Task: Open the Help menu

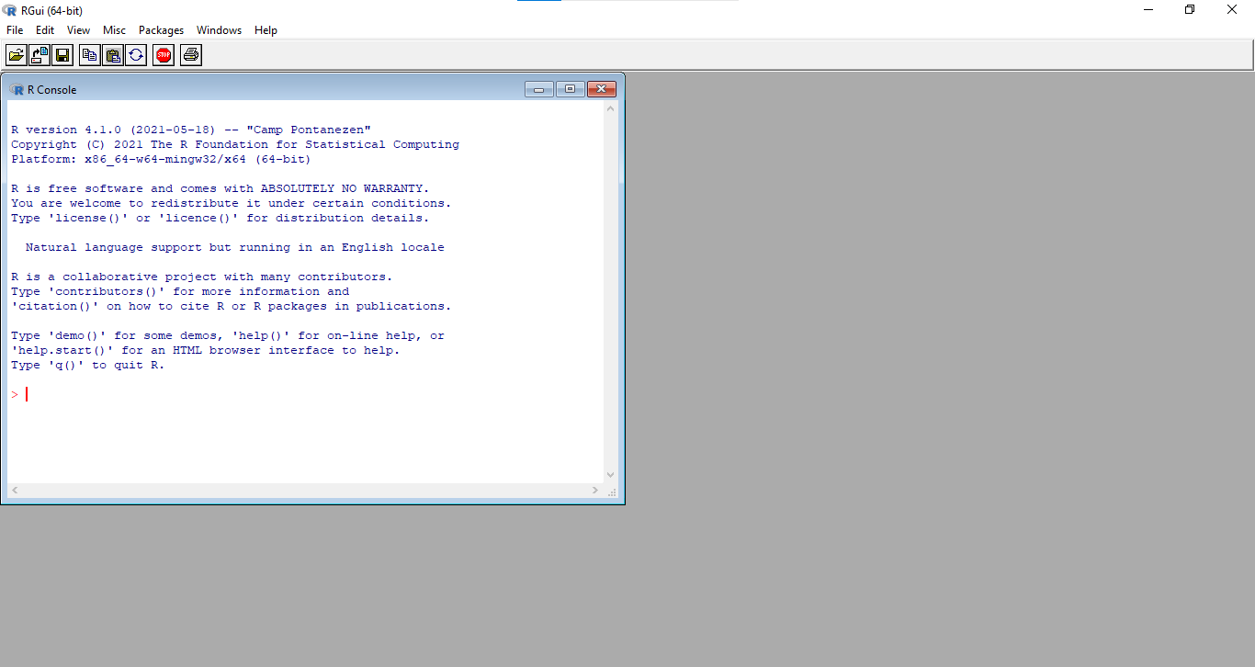Action: (x=266, y=30)
